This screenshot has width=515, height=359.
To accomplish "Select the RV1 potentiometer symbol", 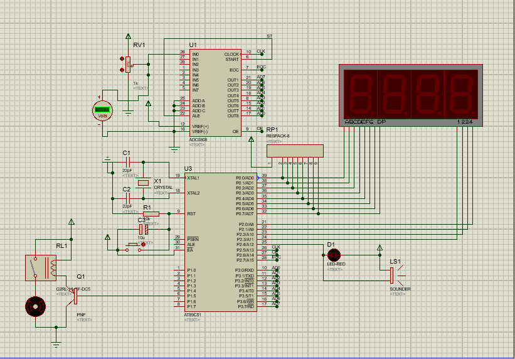I will tap(128, 65).
